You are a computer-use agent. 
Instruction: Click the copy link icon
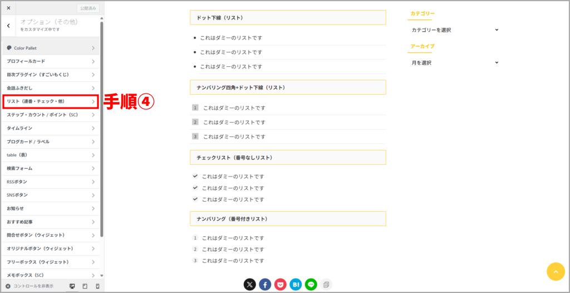click(326, 285)
